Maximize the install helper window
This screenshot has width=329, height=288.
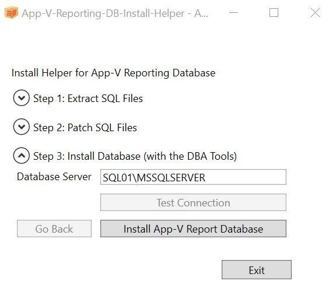[274, 13]
